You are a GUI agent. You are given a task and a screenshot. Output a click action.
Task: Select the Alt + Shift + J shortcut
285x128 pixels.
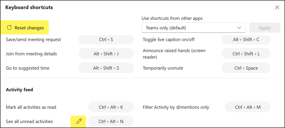(106, 54)
